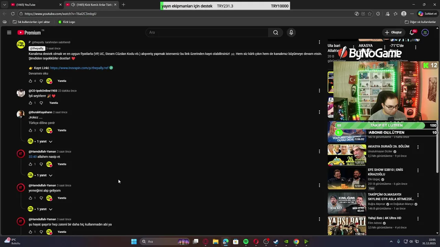
Task: Add page to browser favorites star
Action: click(x=370, y=14)
